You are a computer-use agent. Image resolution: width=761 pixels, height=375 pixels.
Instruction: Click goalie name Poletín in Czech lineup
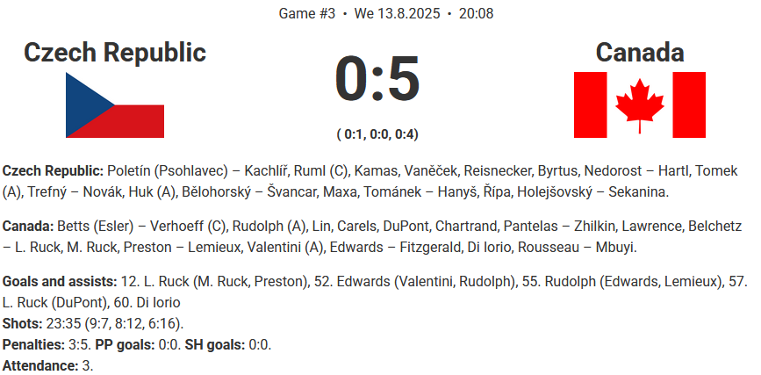132,170
